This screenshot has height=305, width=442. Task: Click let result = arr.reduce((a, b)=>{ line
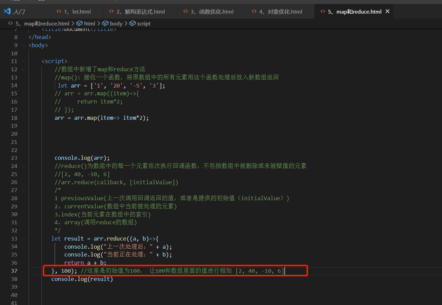[x=105, y=239]
